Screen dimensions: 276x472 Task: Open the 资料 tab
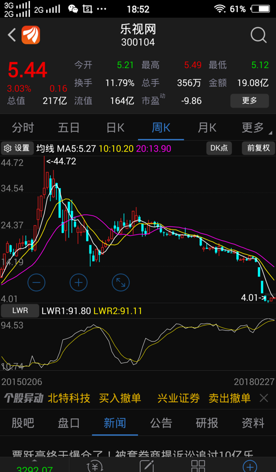coord(253,423)
